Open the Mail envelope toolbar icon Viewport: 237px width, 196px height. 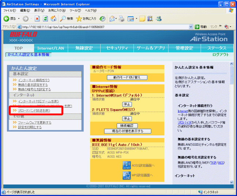[112, 19]
